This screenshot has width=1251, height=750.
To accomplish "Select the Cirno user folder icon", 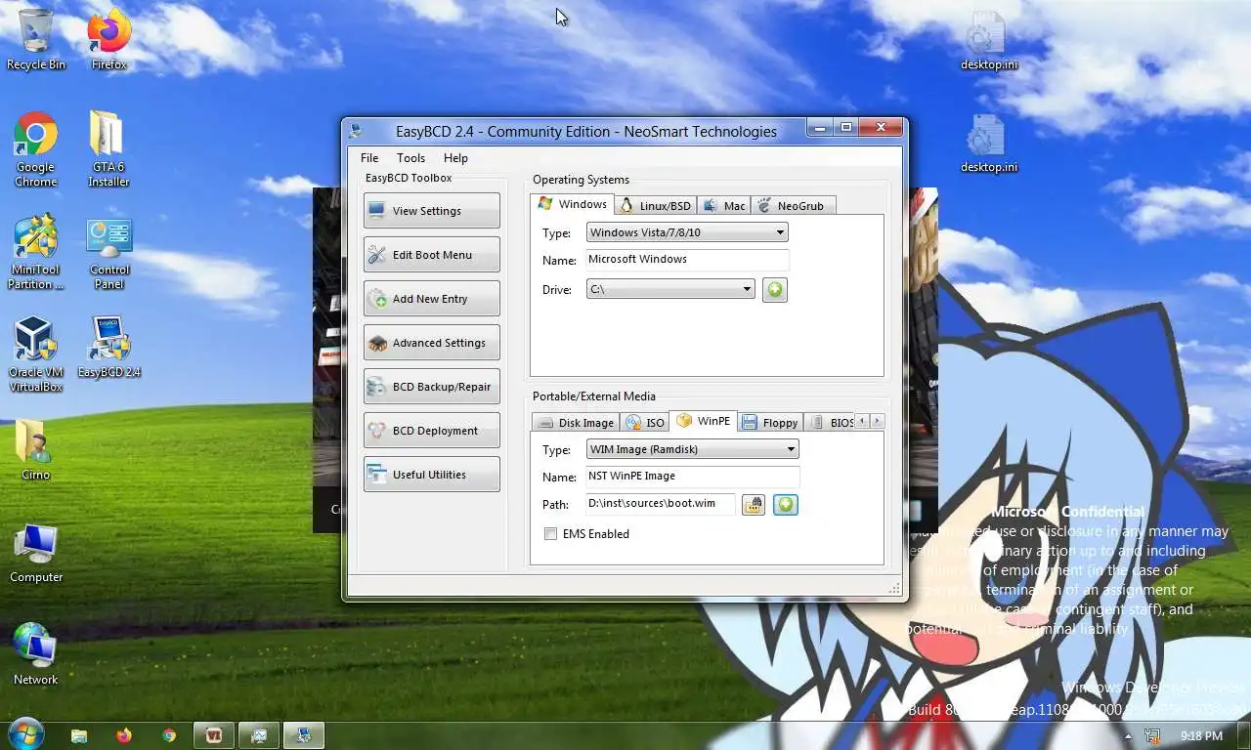I will (36, 450).
